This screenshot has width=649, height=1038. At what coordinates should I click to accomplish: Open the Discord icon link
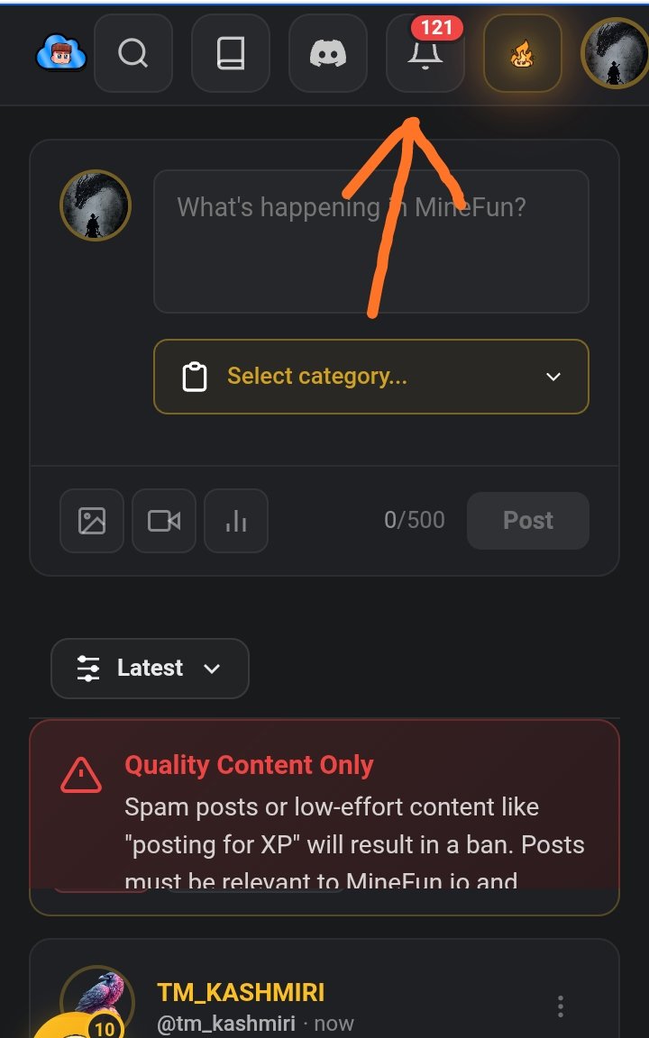[328, 53]
